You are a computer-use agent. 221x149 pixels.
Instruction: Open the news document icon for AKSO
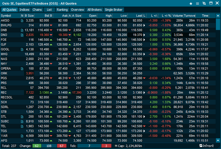(22, 21)
